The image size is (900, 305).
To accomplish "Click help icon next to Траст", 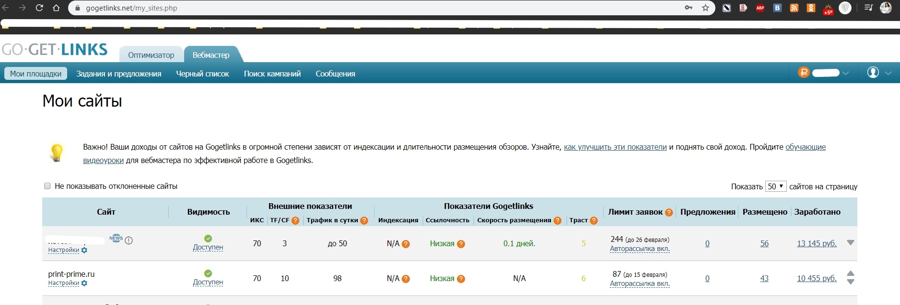I will tap(594, 220).
